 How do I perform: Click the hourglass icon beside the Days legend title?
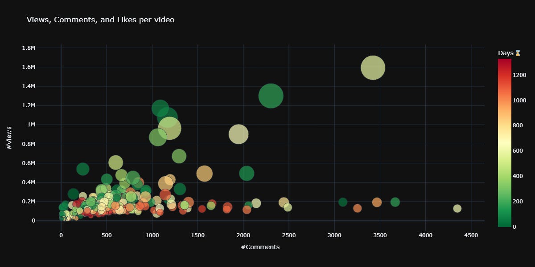tap(518, 53)
